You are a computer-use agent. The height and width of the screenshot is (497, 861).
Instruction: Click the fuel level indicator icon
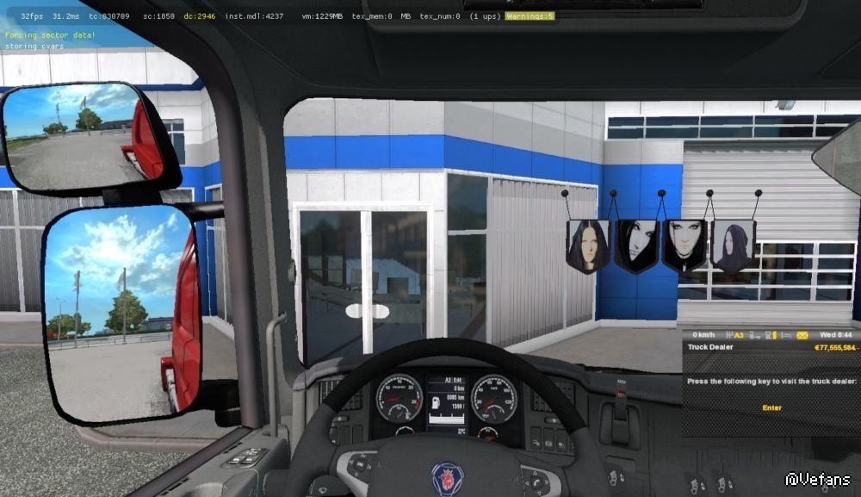click(x=772, y=334)
